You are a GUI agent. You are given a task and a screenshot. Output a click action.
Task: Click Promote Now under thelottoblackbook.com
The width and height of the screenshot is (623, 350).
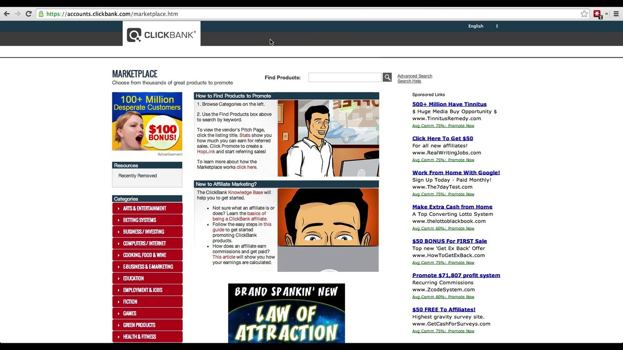461,228
